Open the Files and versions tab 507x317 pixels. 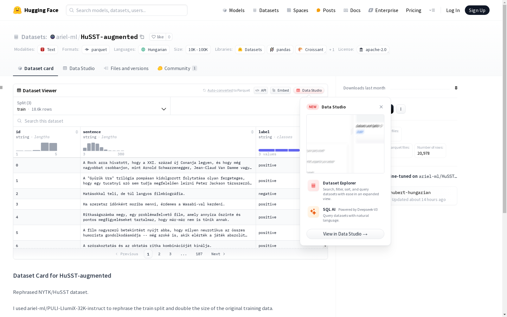[x=126, y=68]
